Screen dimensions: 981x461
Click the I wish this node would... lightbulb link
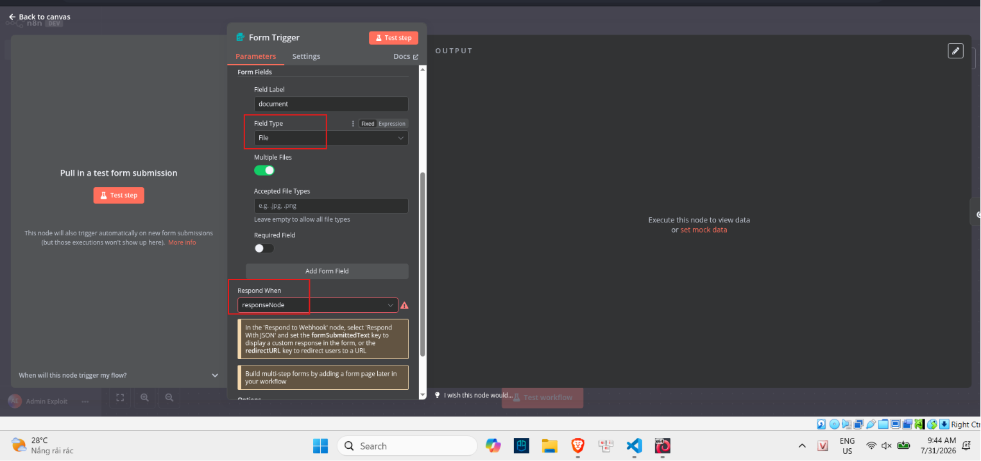(x=473, y=396)
